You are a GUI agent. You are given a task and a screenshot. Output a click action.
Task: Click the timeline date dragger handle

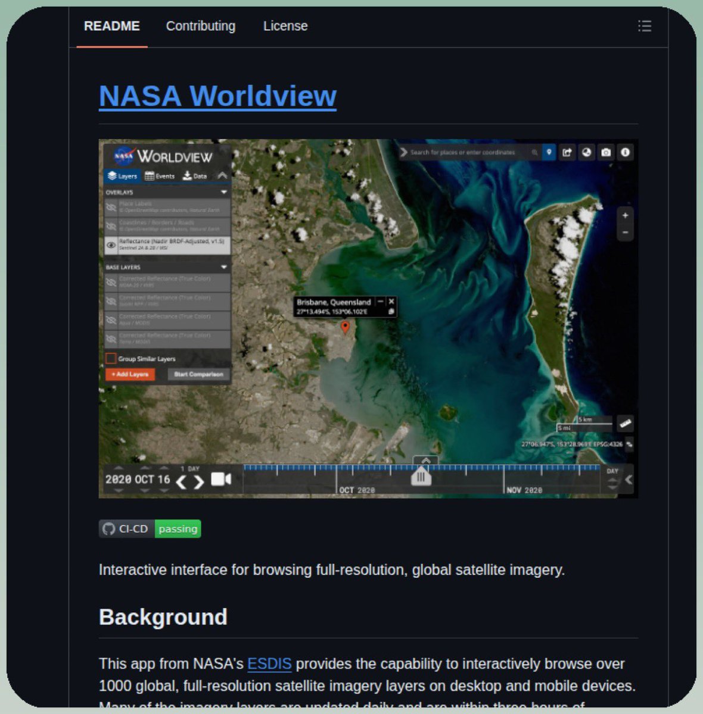click(421, 476)
